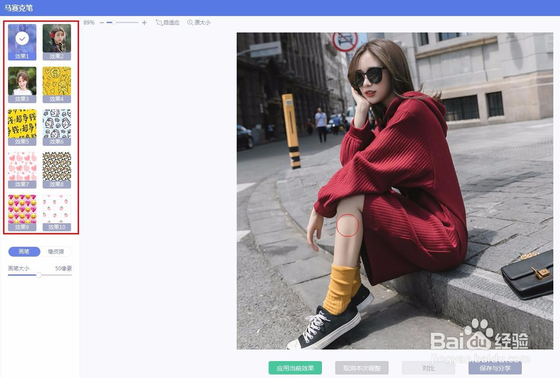Pick the strawberry 效果10 pattern

57,213
